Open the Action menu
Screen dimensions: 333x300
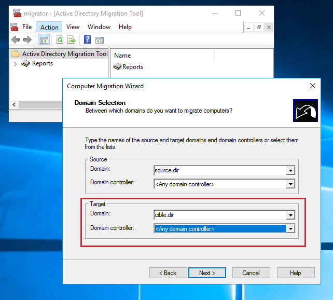pos(49,27)
